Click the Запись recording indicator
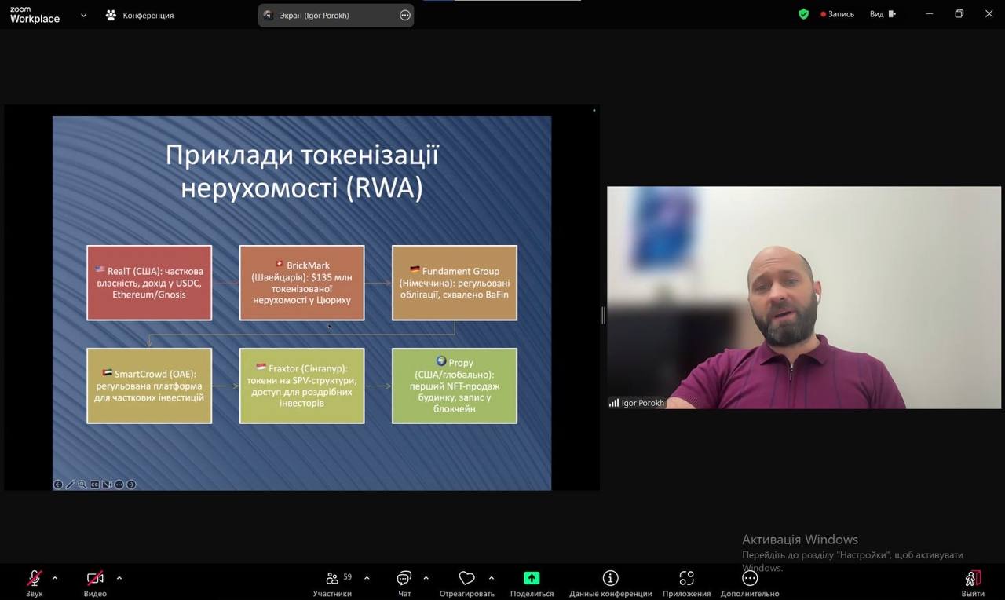Viewport: 1005px width, 600px height. 837,14
